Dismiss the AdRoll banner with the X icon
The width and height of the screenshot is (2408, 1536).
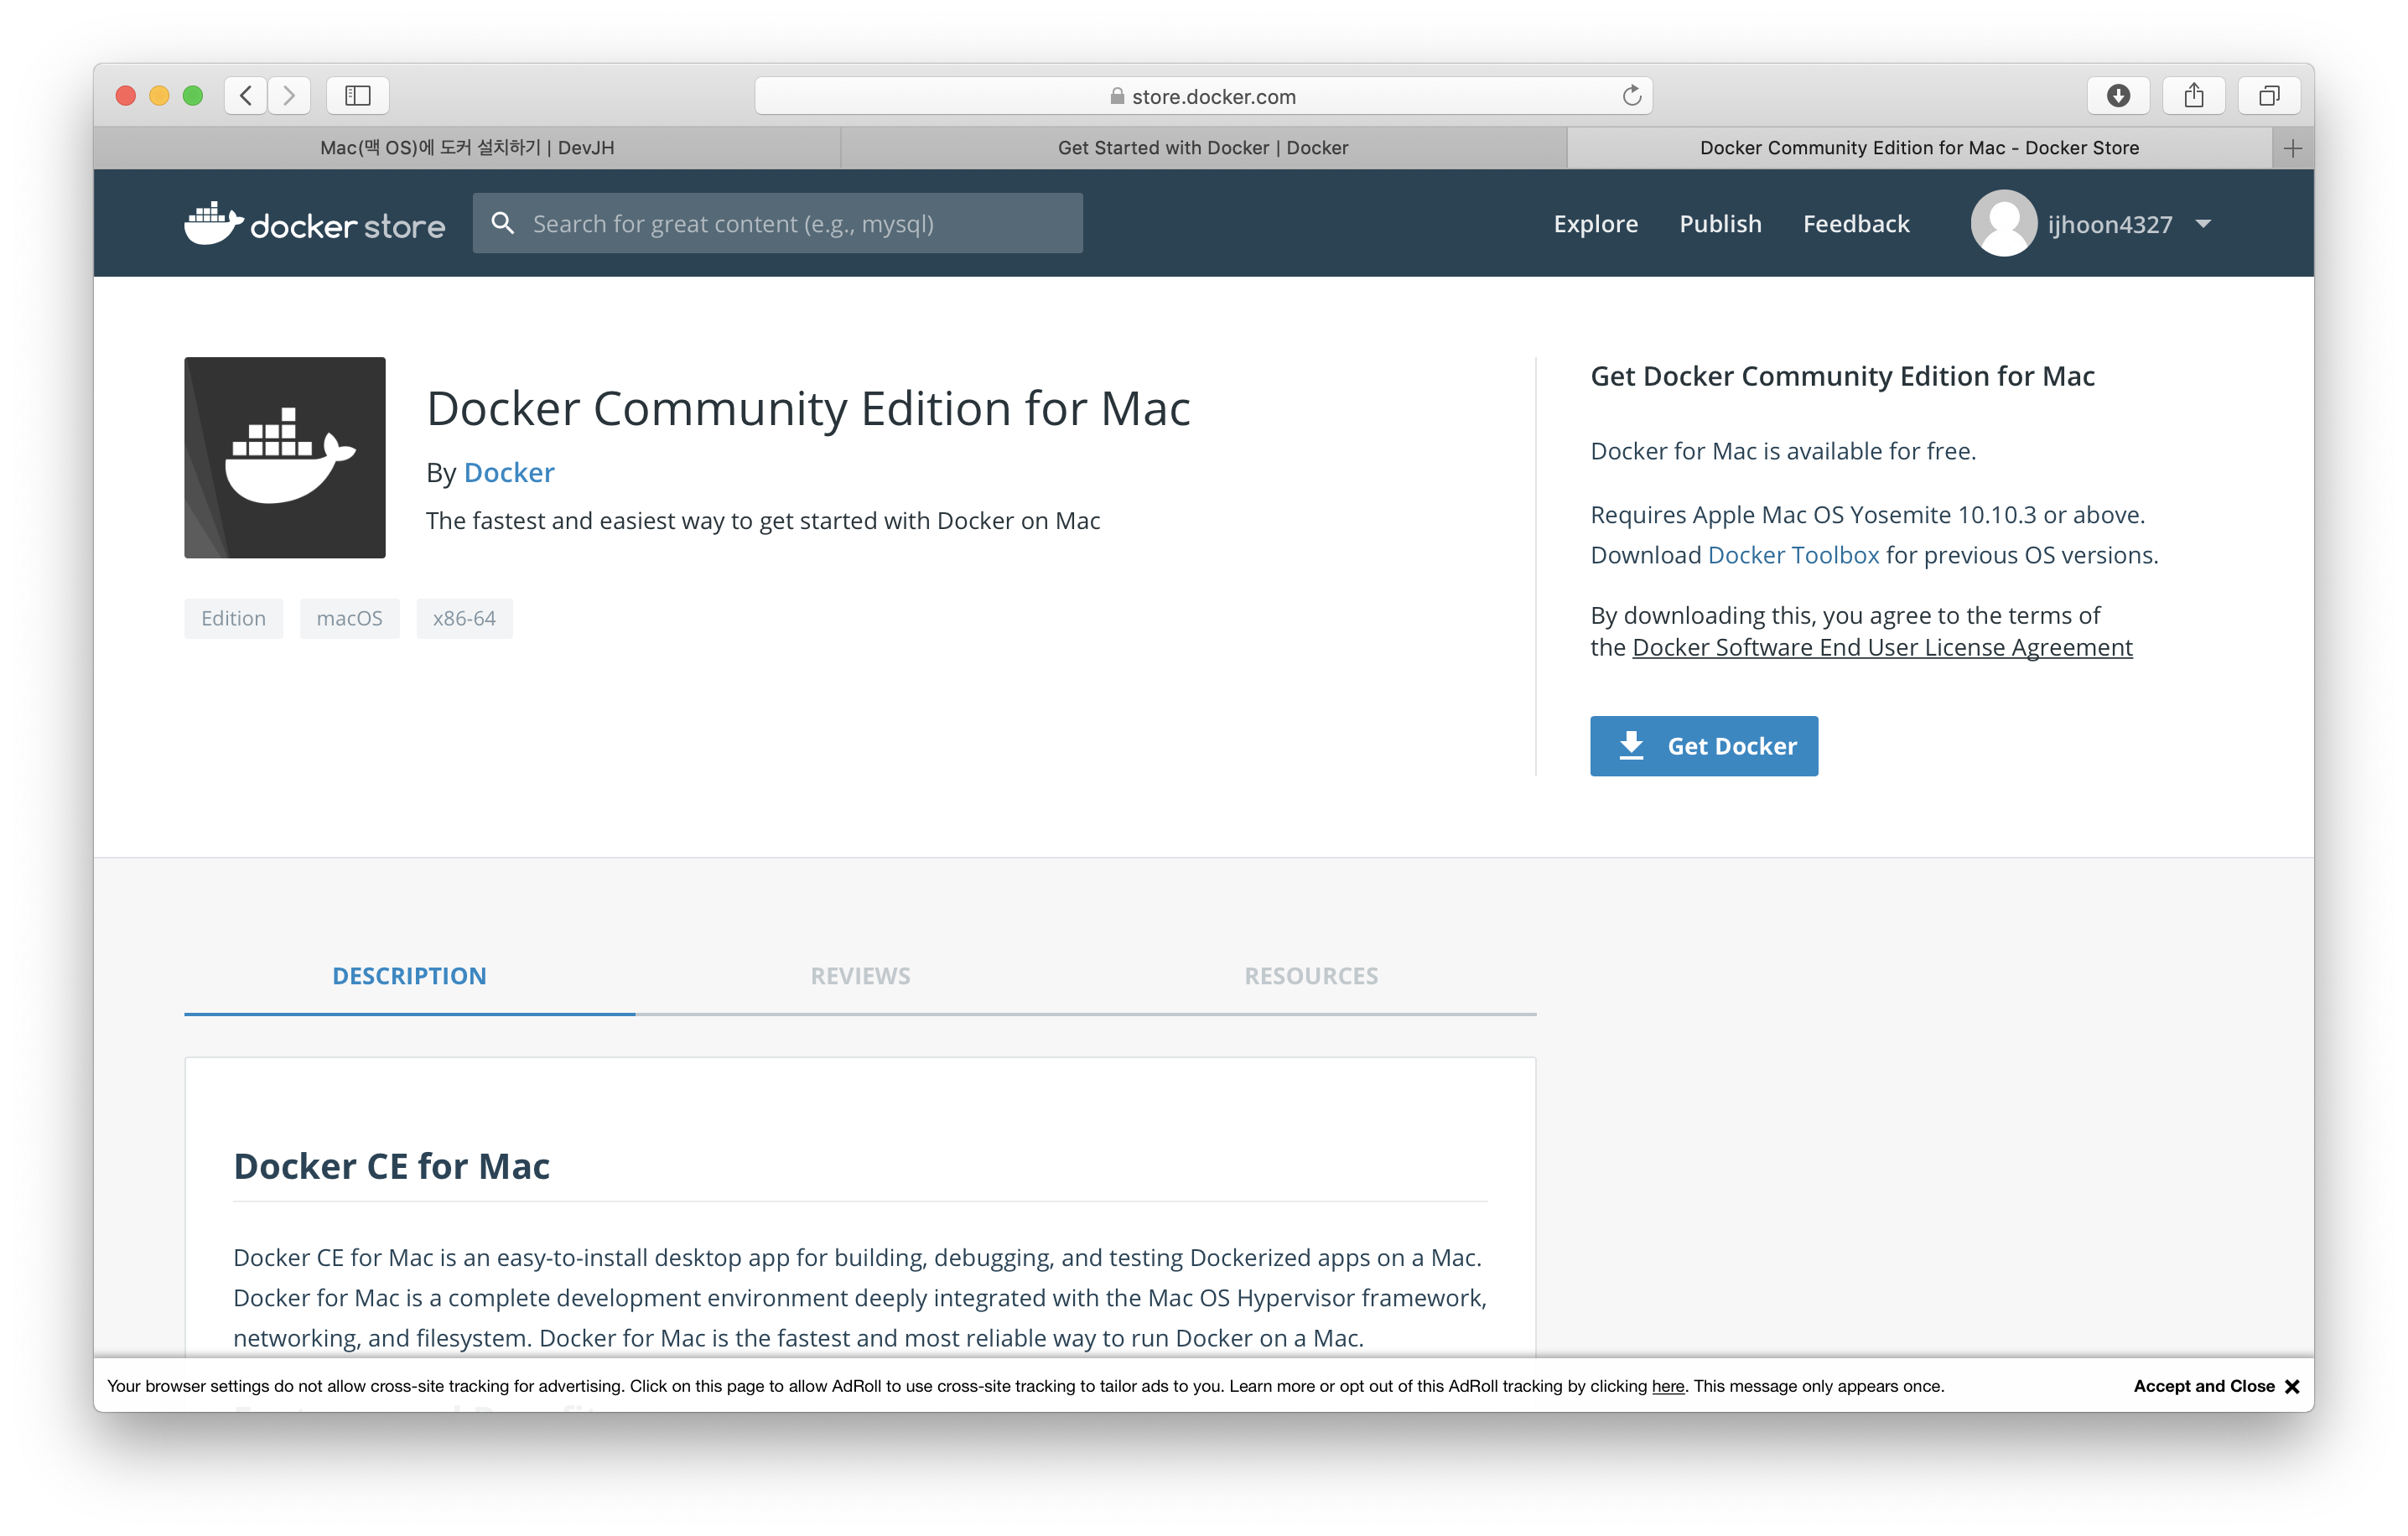2292,1386
